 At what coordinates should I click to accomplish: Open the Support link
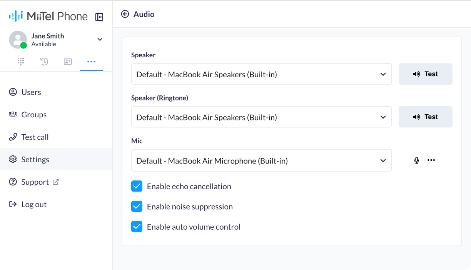pos(56,182)
